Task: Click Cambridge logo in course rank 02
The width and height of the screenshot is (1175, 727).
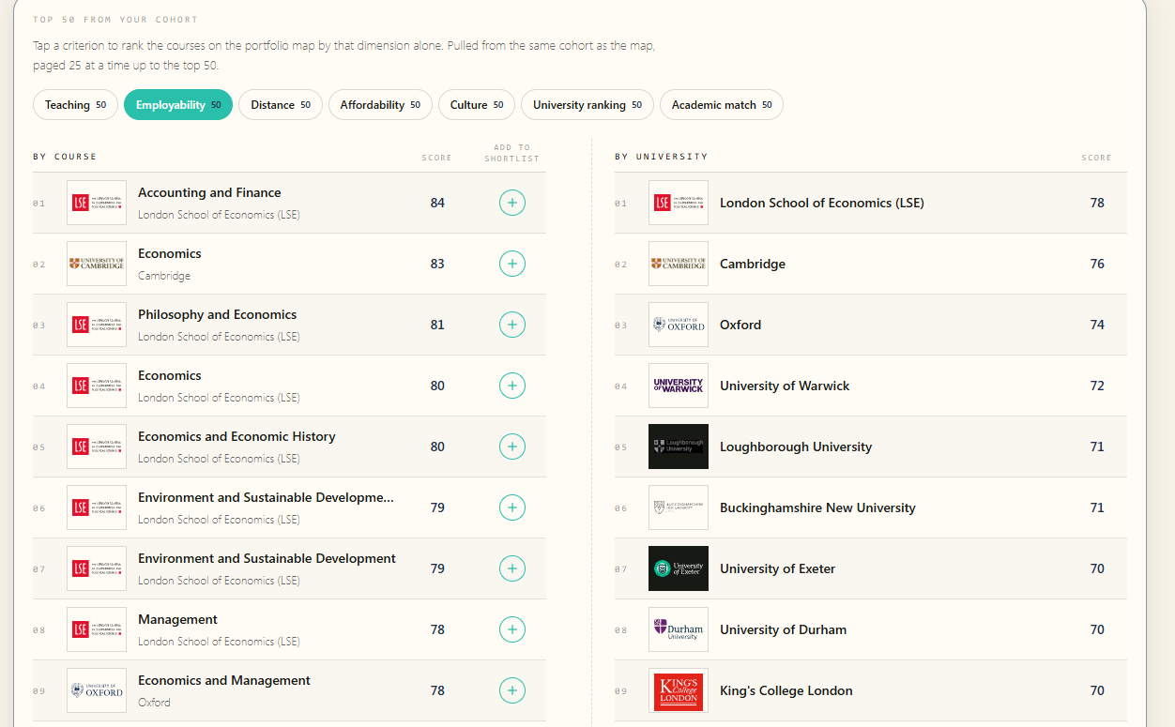Action: tap(97, 264)
